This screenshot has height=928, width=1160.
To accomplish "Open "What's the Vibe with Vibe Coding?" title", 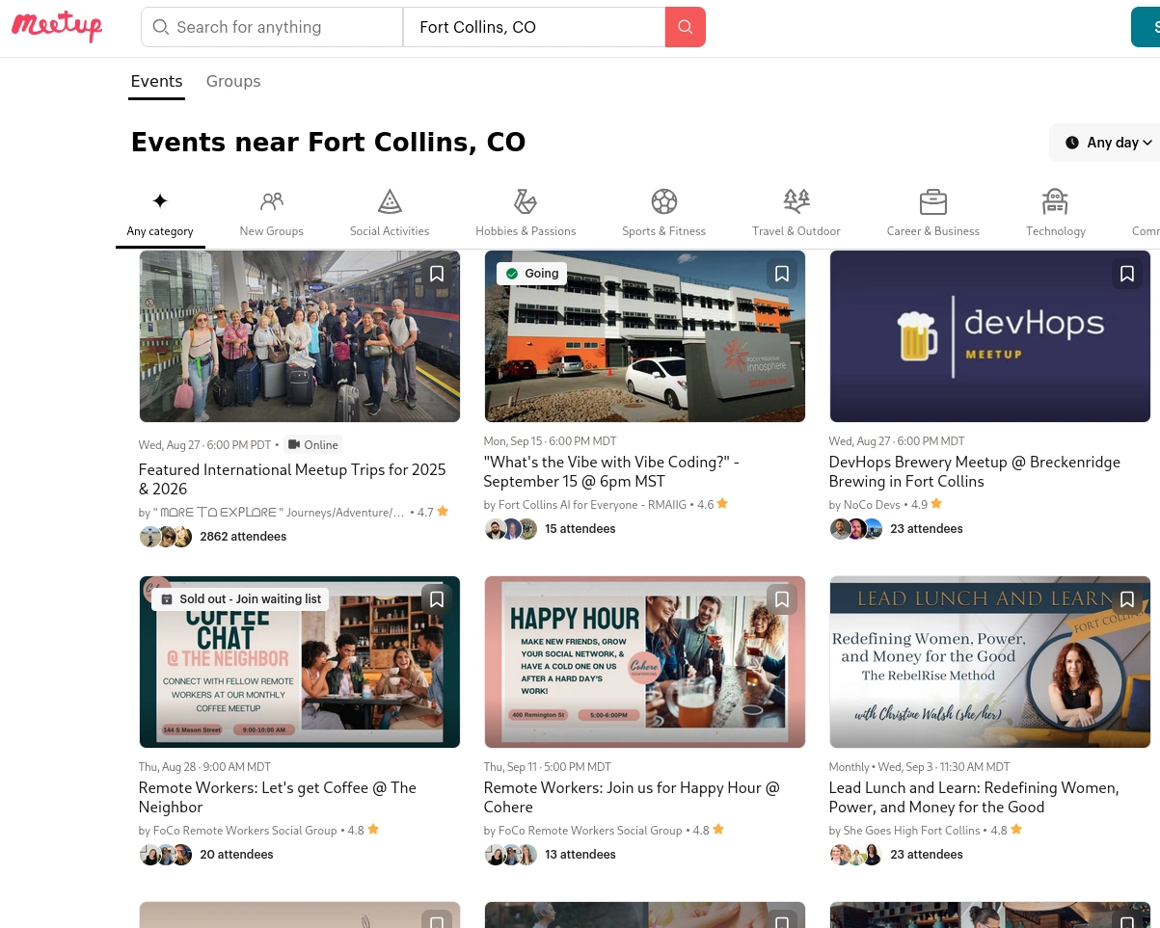I will pos(611,471).
